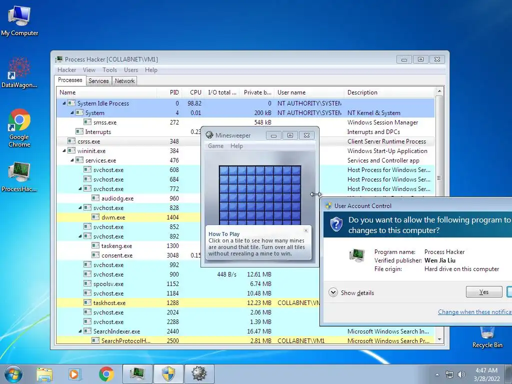Click the taskeng.exe process icon
Screen dimensions: 512x384
95,245
